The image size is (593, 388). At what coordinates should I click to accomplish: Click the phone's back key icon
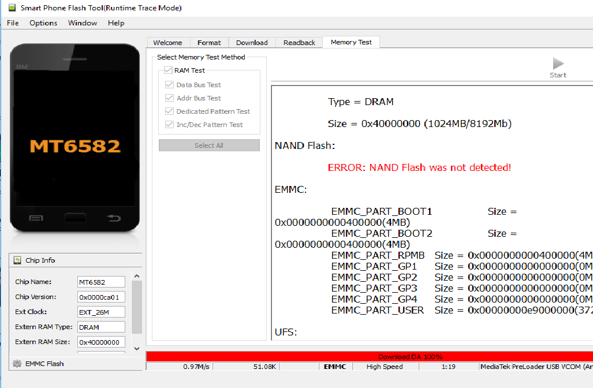tap(114, 218)
